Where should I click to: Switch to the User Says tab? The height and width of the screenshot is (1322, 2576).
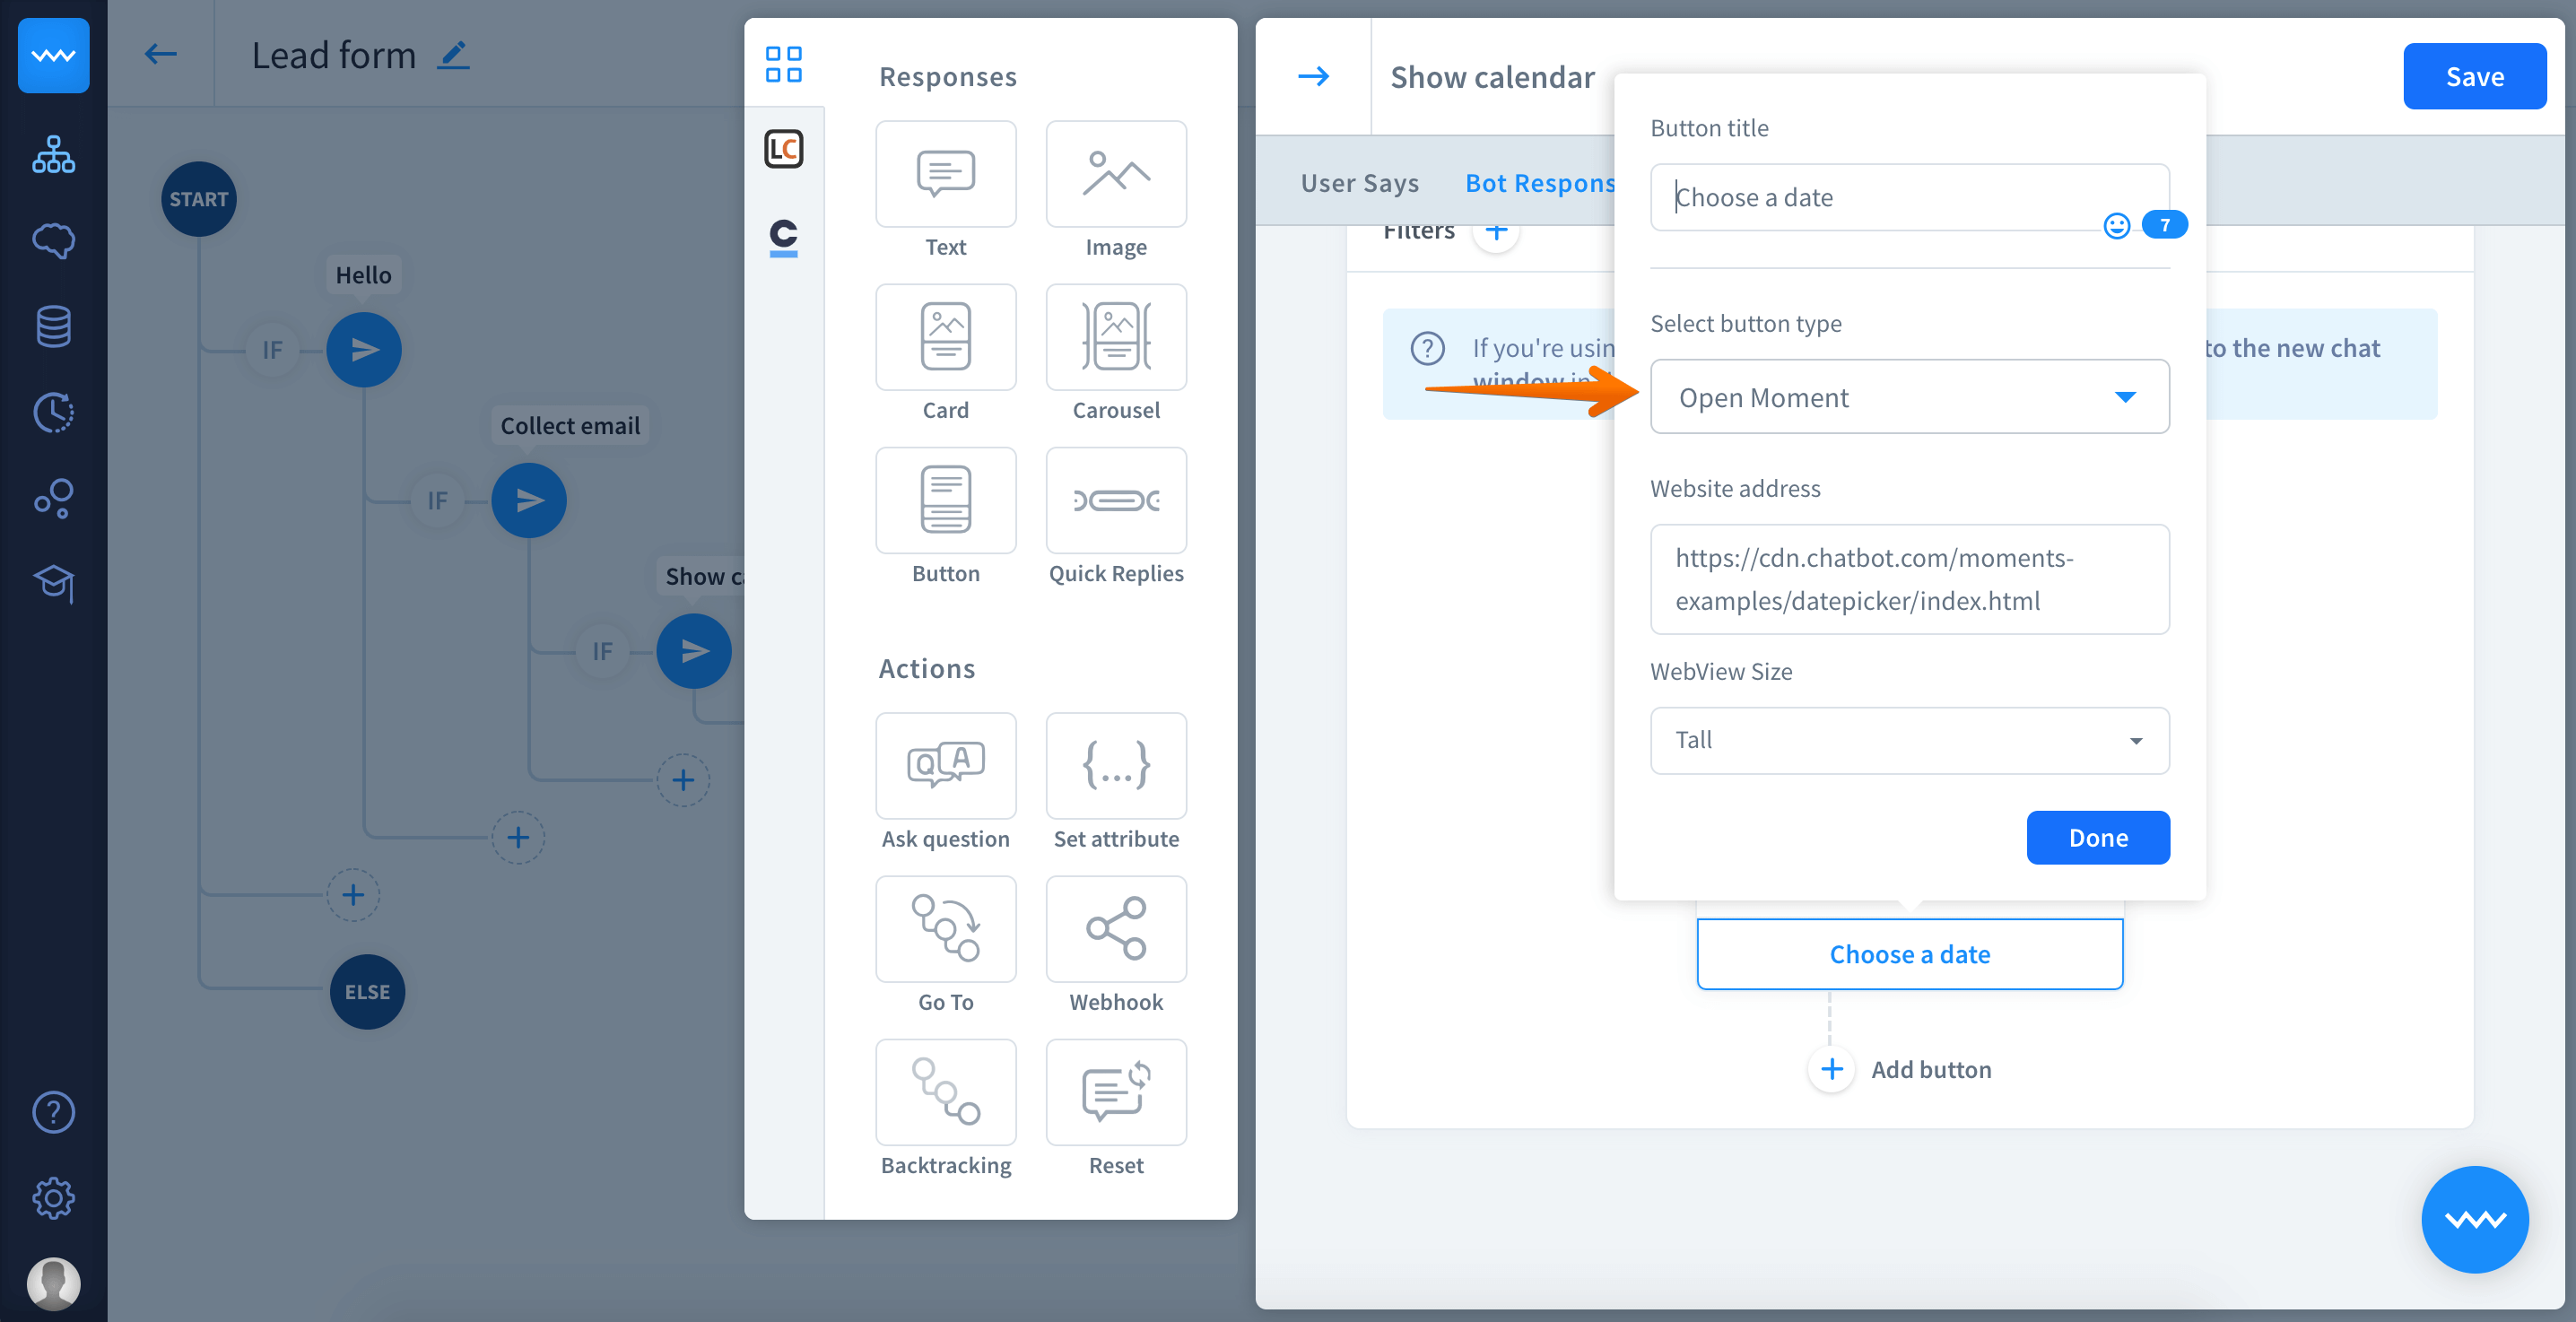tap(1359, 183)
